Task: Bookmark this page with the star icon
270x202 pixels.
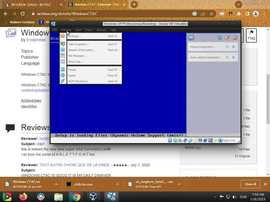Action: 211,14
